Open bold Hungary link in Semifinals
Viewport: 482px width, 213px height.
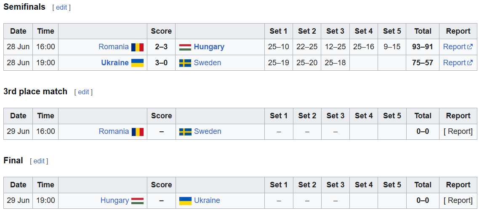209,47
